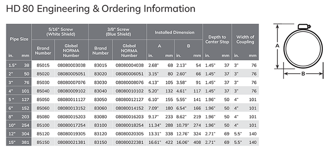Viewport: 328px width, 152px height.
Task: Select brand number 83015
Action: [100, 65]
